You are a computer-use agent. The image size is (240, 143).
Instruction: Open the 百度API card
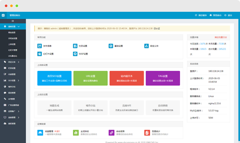(x=127, y=108)
